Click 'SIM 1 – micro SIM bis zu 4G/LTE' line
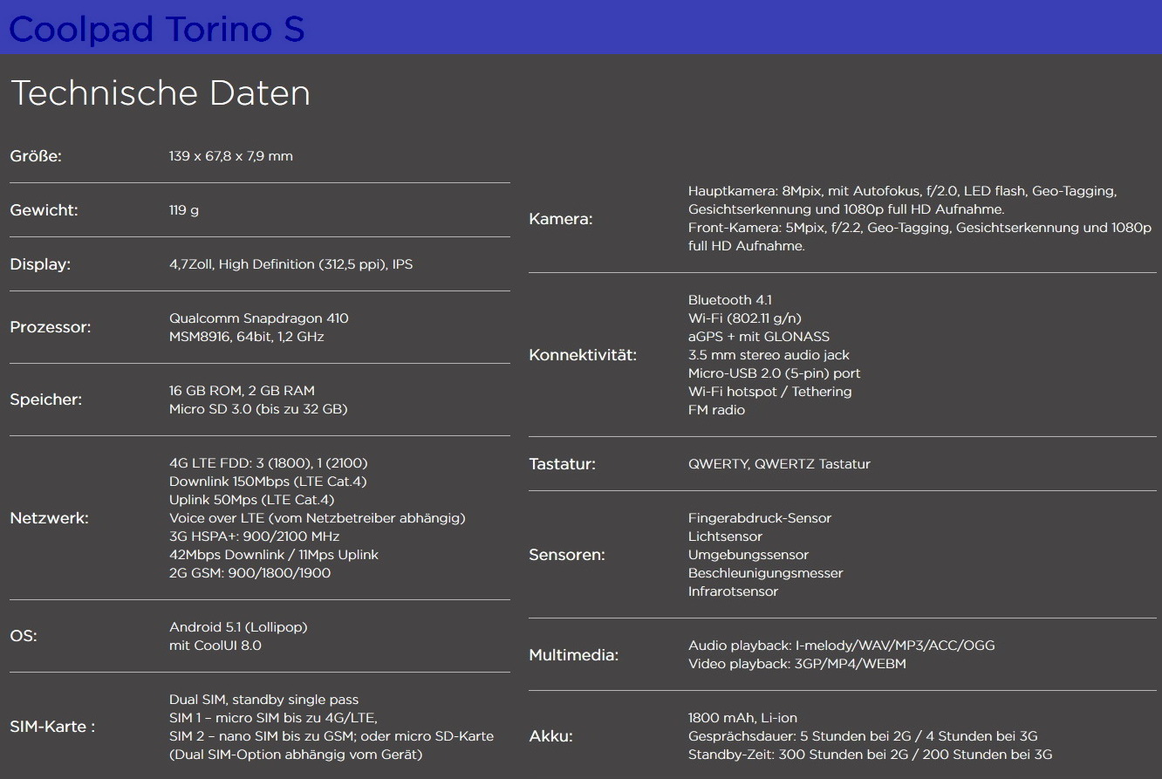 [273, 718]
